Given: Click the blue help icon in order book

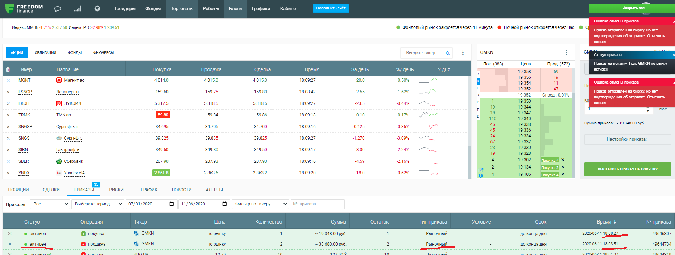Looking at the screenshot, I should pos(481,175).
